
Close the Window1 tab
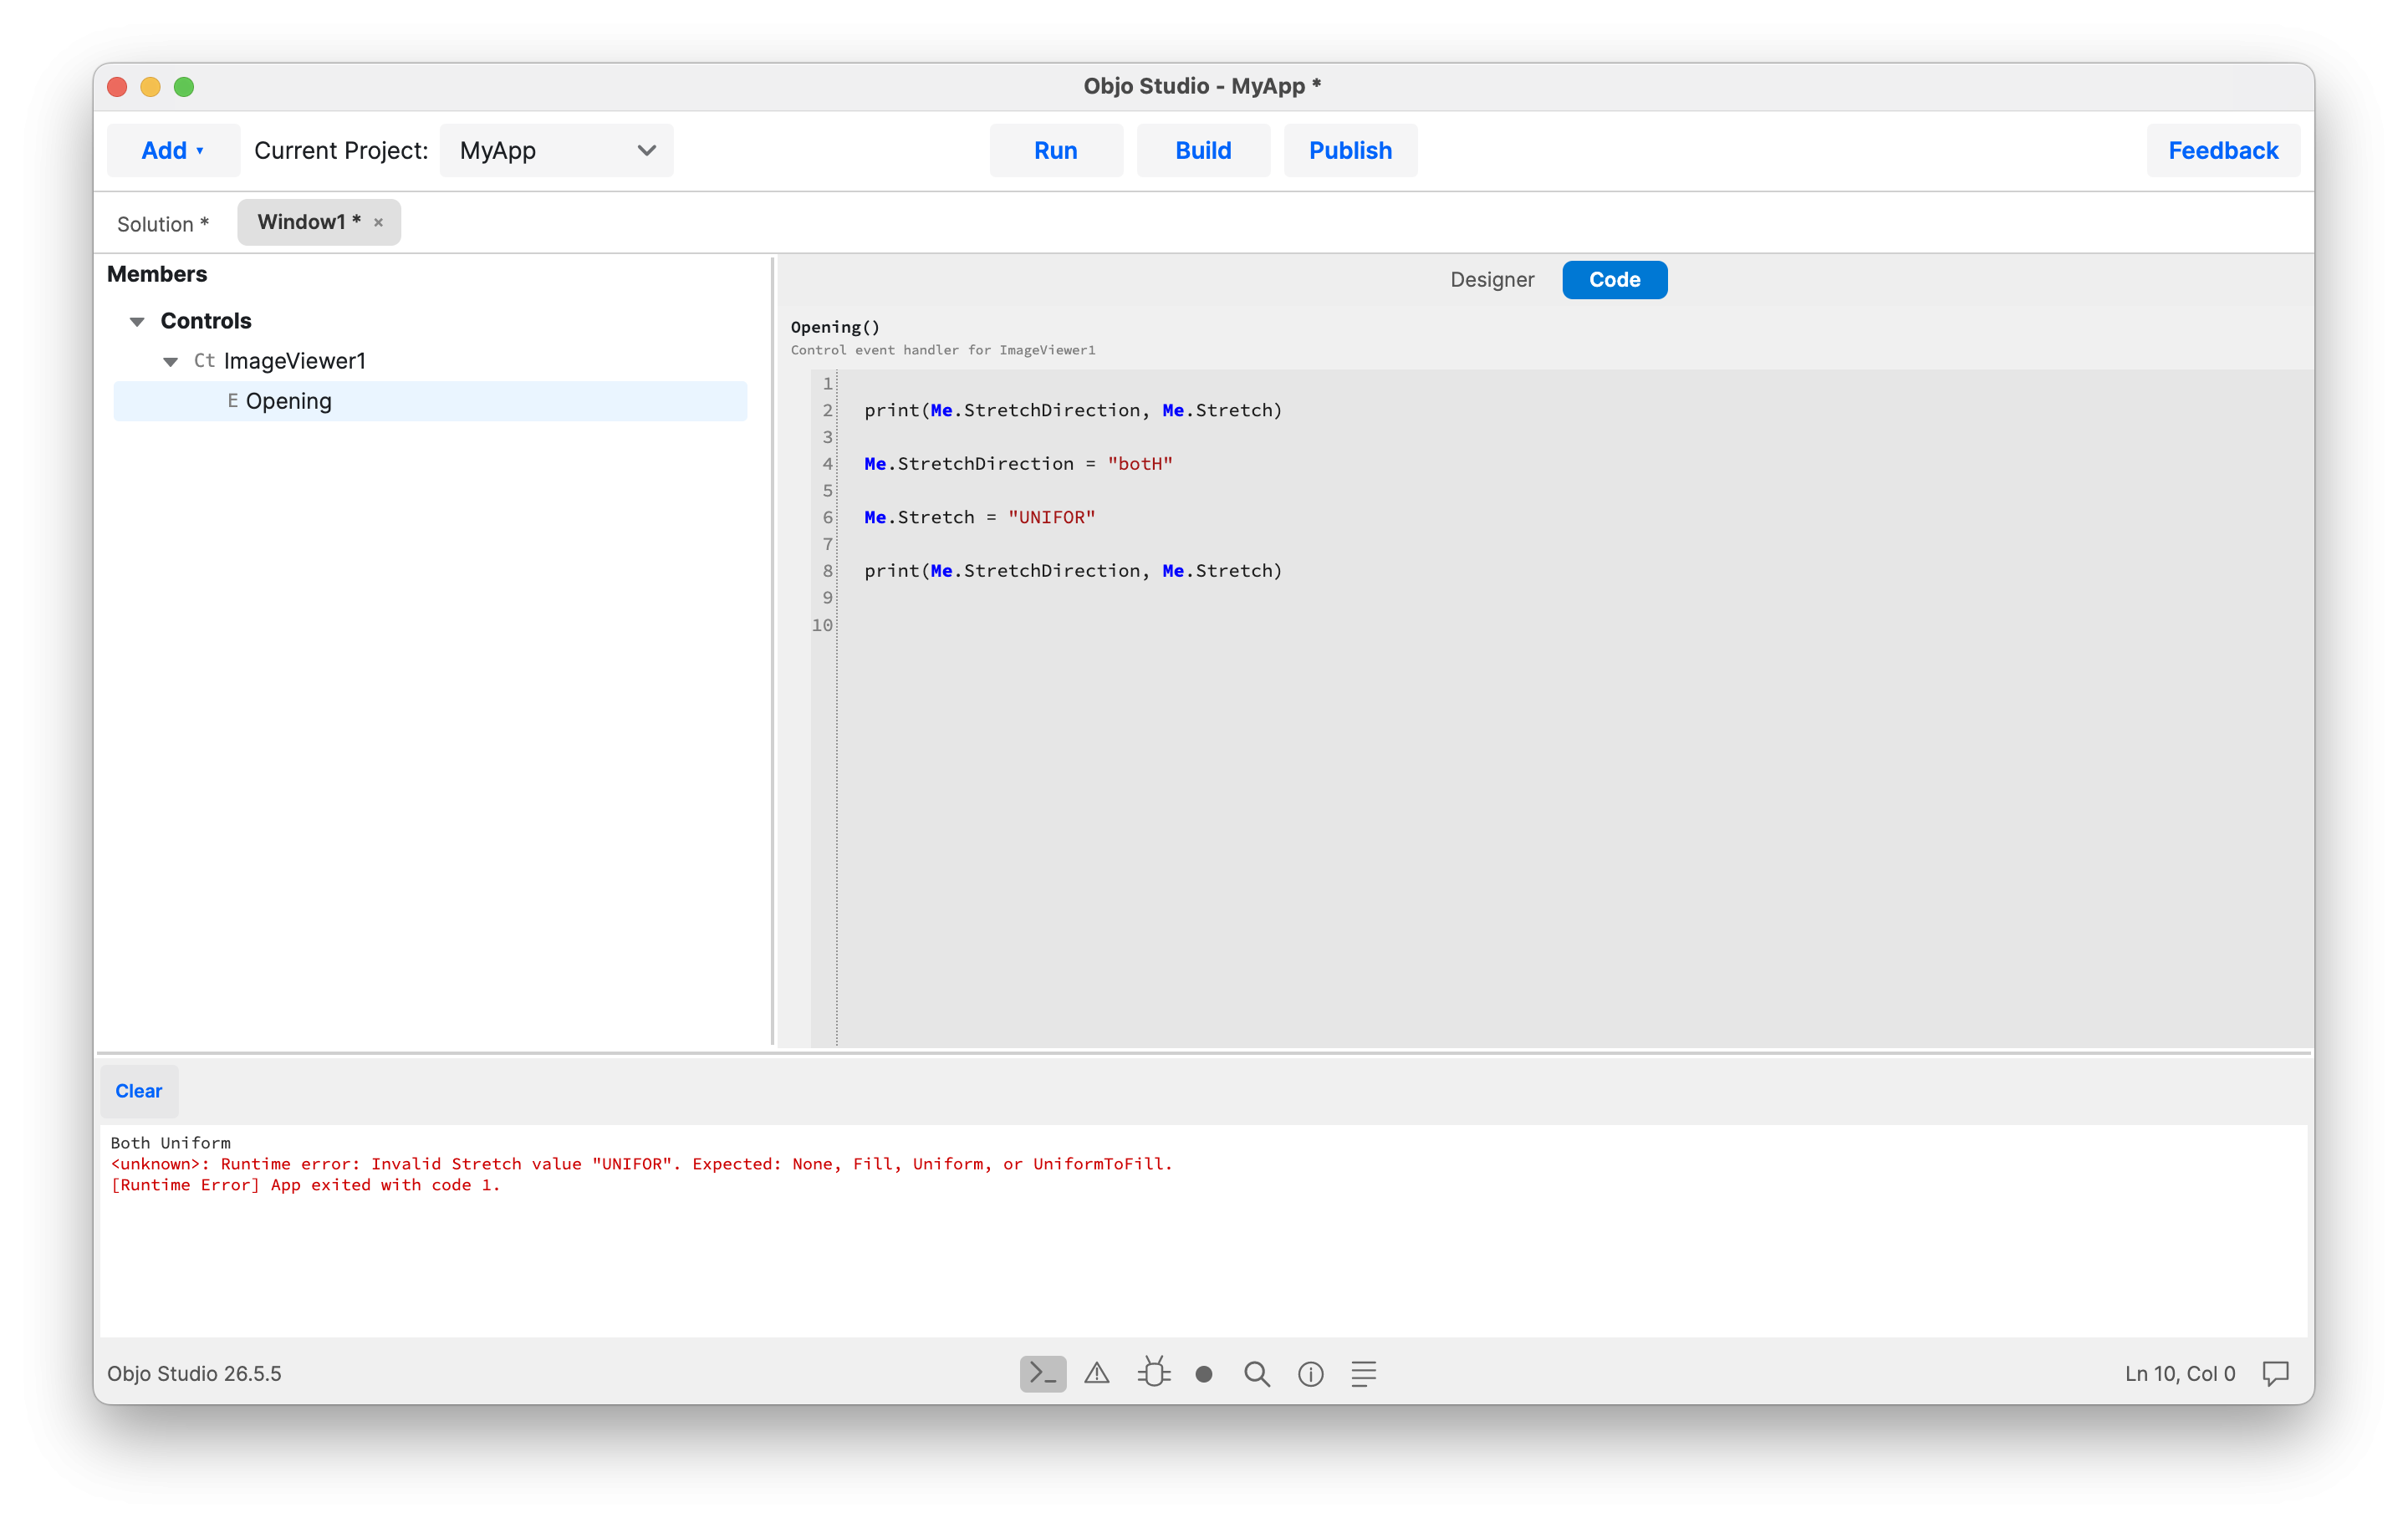pyautogui.click(x=378, y=222)
